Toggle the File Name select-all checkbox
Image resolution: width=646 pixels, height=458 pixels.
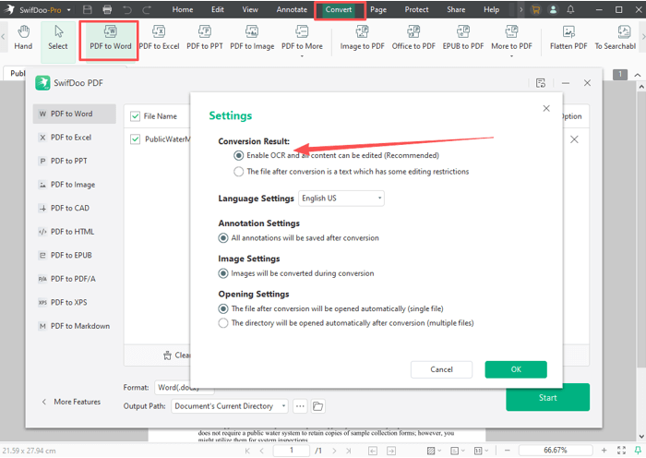pyautogui.click(x=135, y=116)
